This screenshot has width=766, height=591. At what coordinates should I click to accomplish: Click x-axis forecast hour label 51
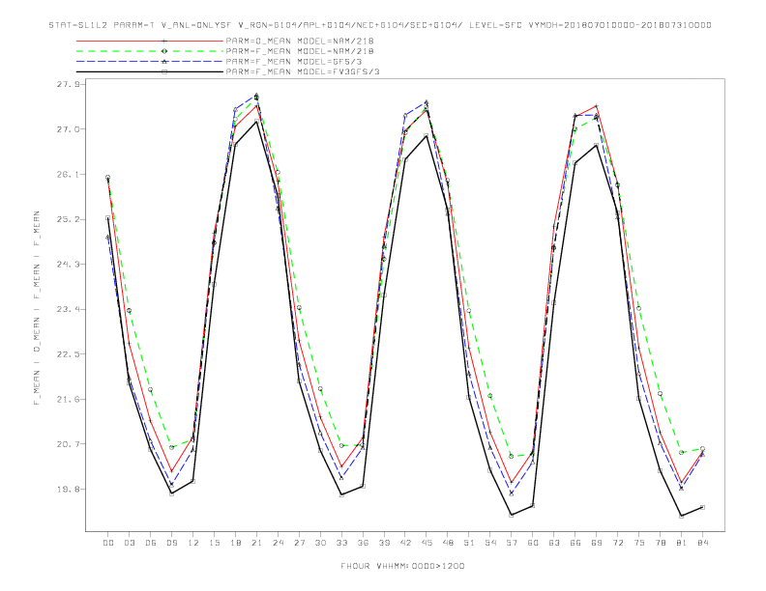click(469, 543)
